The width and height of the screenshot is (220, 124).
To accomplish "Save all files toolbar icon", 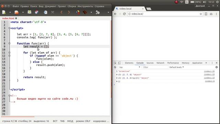I will [37, 12].
